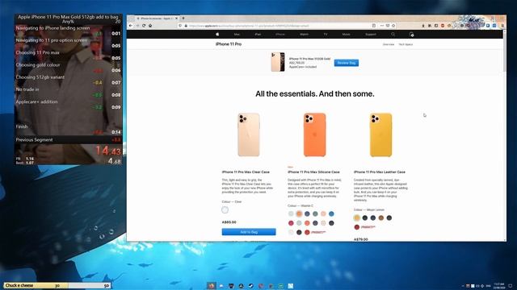Select the red PRODUCT(RED) silicone swatch
This screenshot has width=517, height=290.
(307, 232)
